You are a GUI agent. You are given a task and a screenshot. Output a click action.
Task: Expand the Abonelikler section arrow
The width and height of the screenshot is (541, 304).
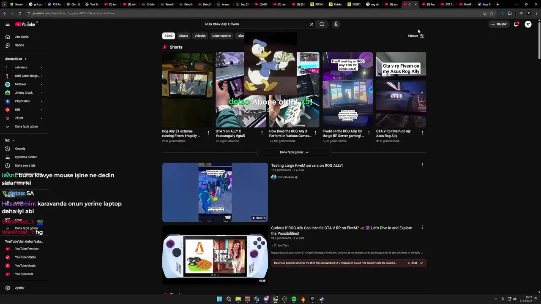click(25, 59)
